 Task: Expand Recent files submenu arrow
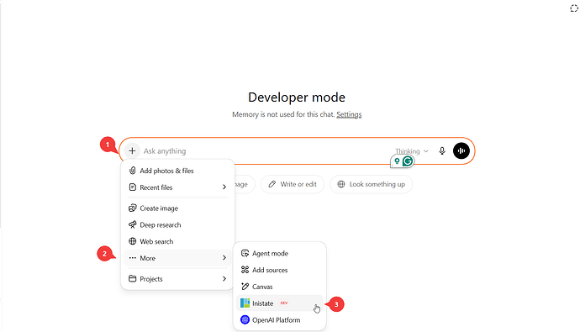(x=224, y=187)
